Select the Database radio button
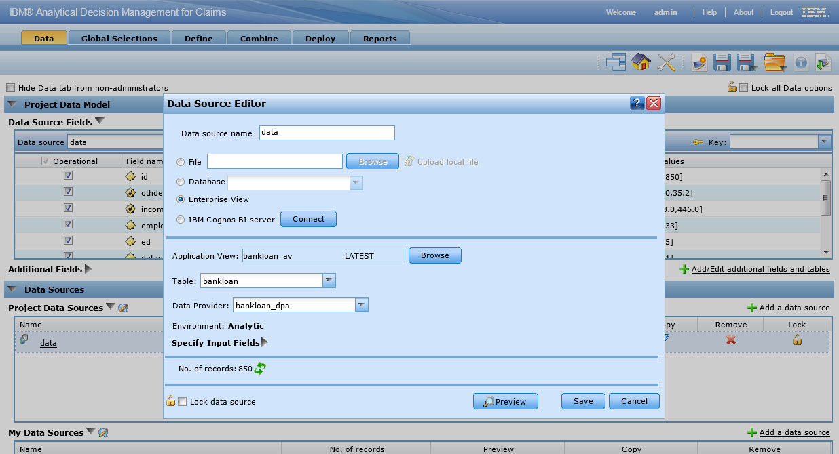The height and width of the screenshot is (454, 839). click(181, 182)
